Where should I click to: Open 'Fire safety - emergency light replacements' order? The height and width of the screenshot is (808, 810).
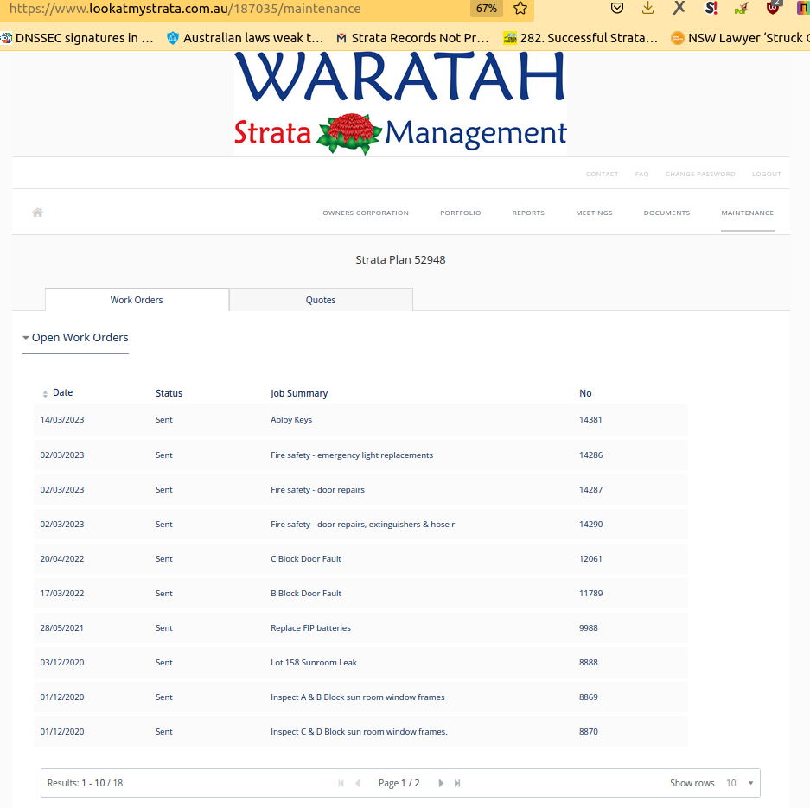point(352,455)
